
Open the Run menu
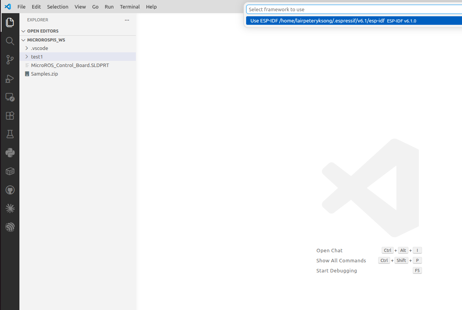[109, 7]
